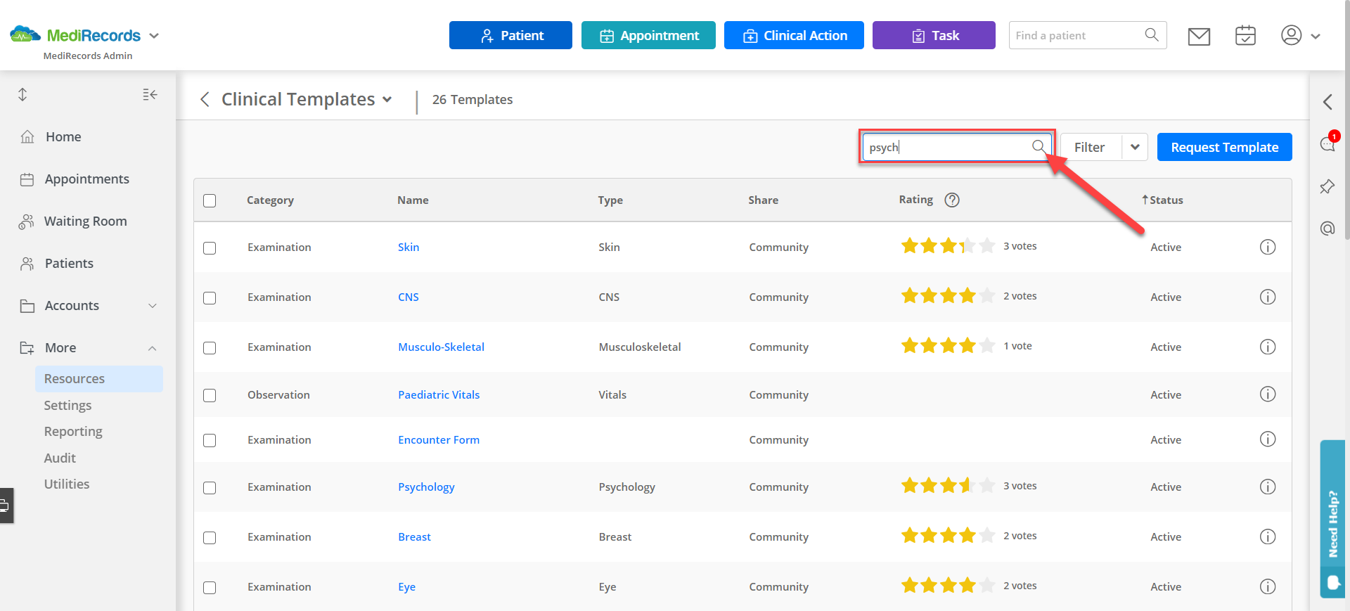Collapse the More sidebar section
1350x611 pixels.
click(153, 348)
